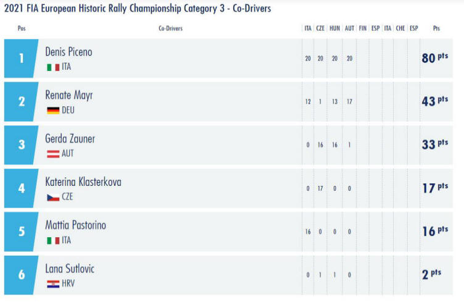Open Renate Mayr's name link
Image resolution: width=464 pixels, height=302 pixels.
coord(69,95)
